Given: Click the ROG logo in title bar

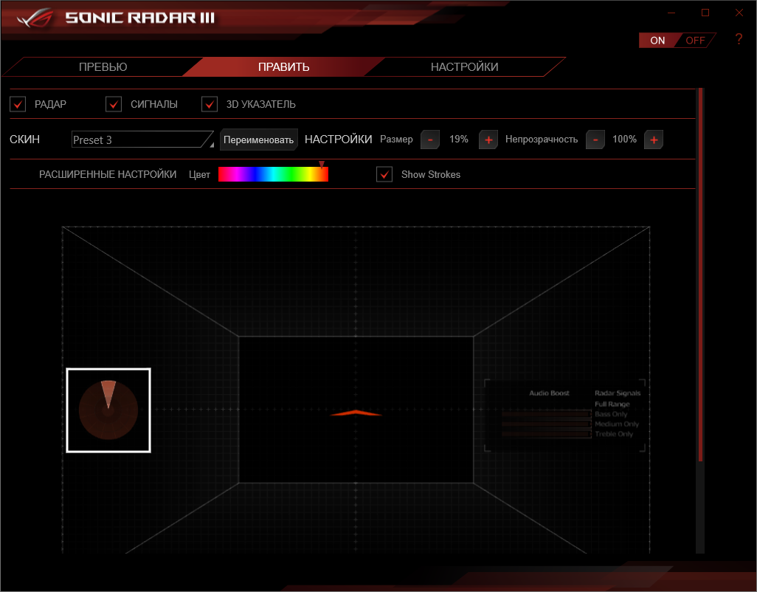Looking at the screenshot, I should [35, 18].
